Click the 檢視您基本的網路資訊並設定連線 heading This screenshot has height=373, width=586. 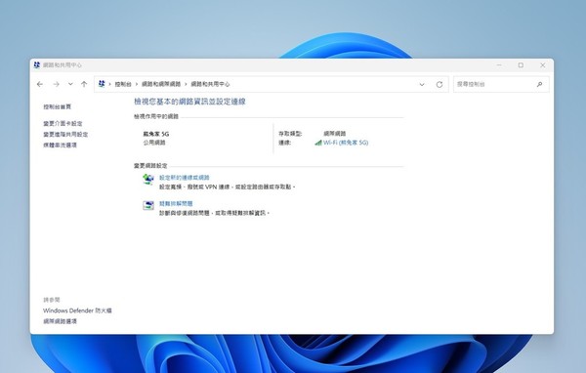tap(189, 102)
